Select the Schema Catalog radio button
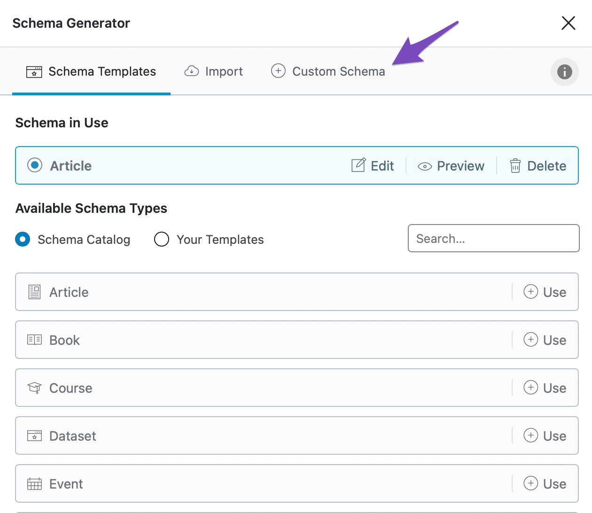Screen dimensions: 592x513 [x=23, y=239]
